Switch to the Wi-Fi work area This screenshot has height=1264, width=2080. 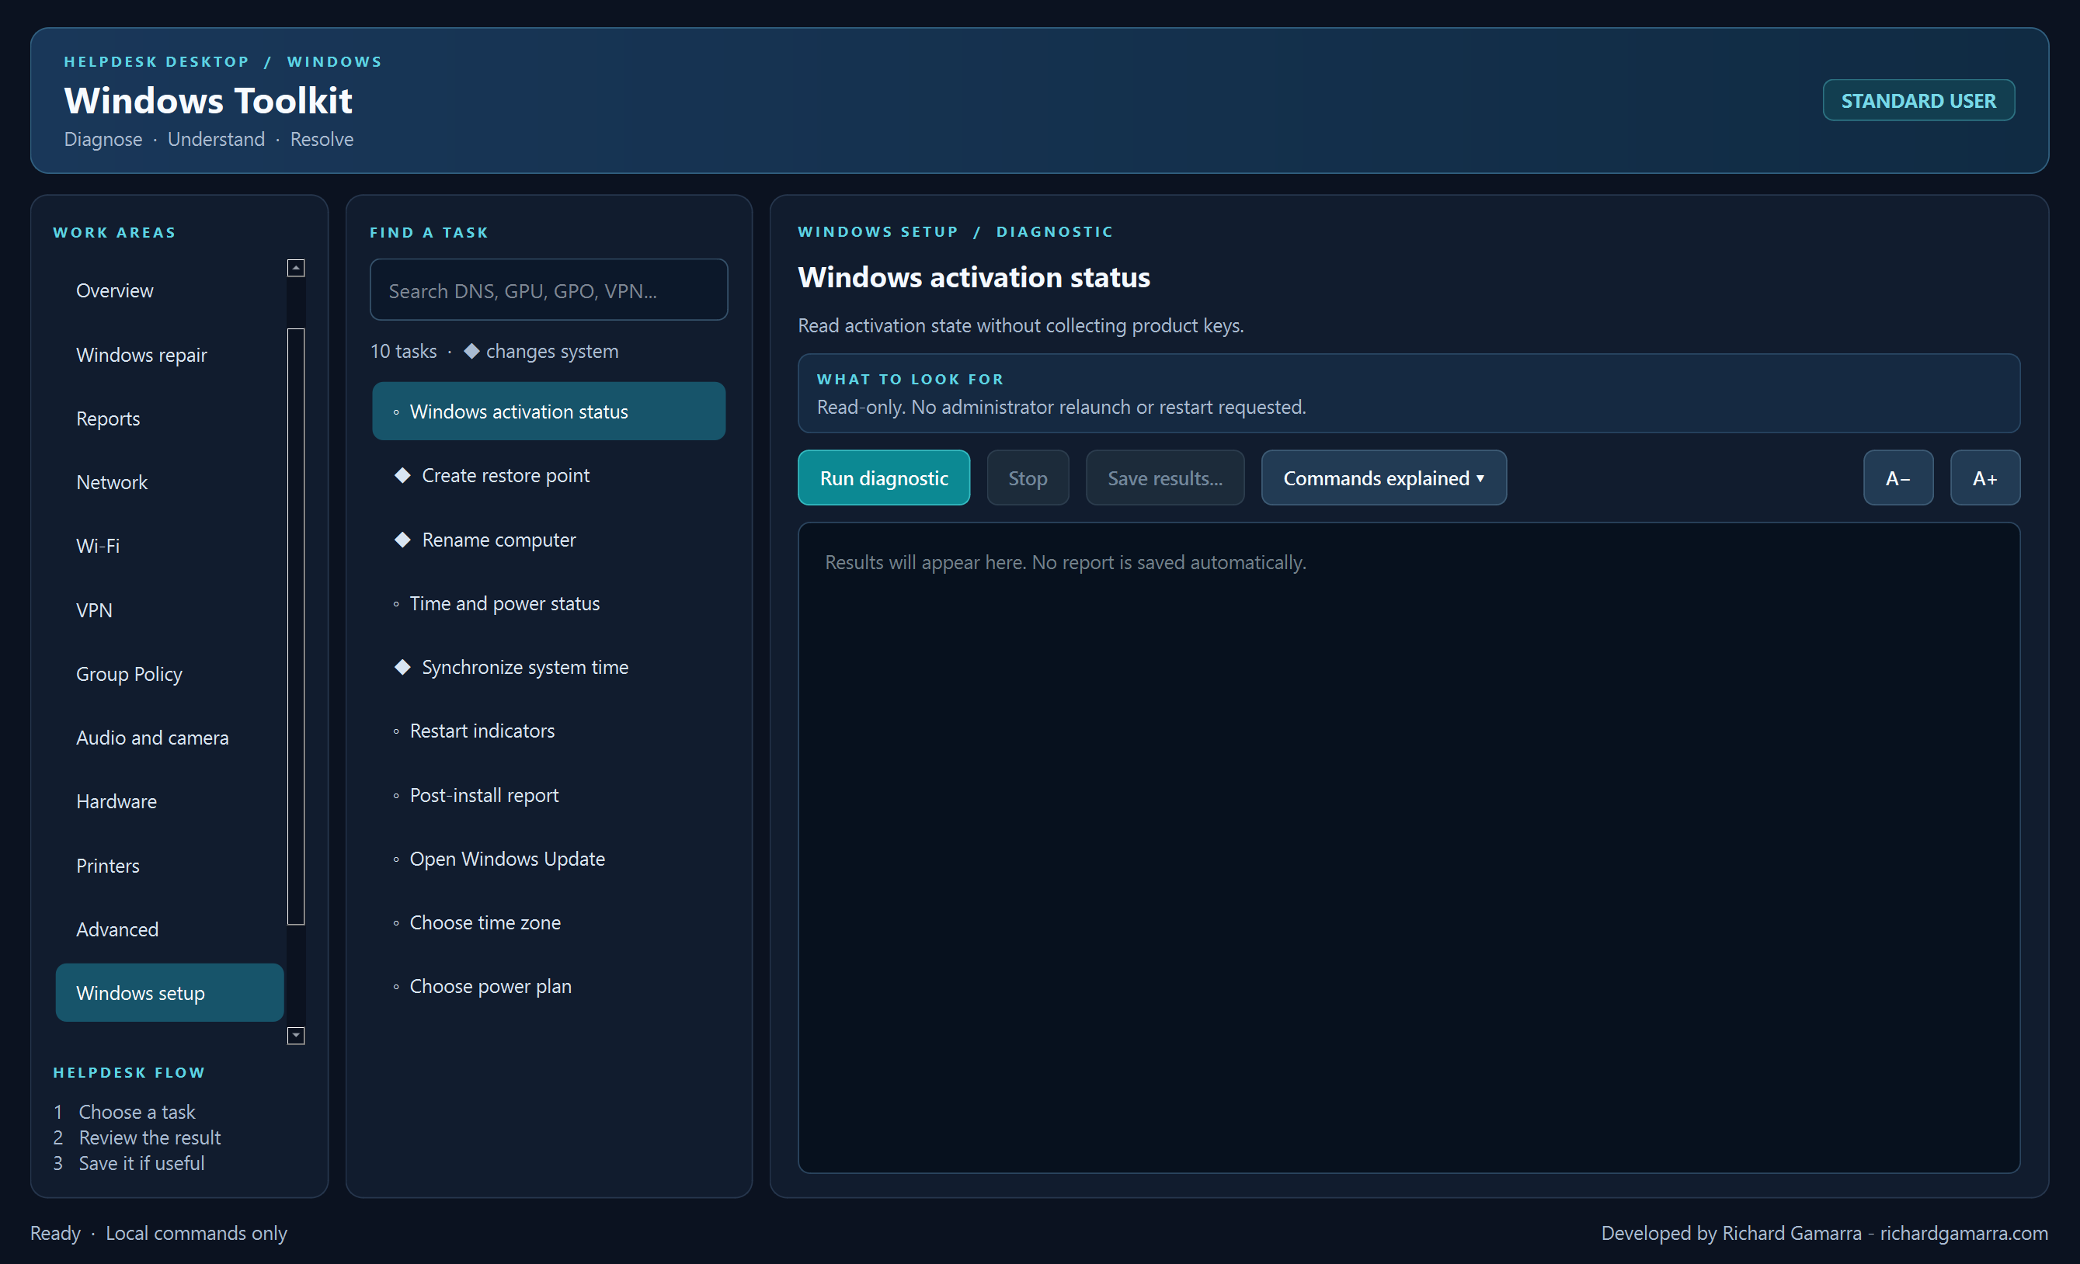(x=169, y=546)
